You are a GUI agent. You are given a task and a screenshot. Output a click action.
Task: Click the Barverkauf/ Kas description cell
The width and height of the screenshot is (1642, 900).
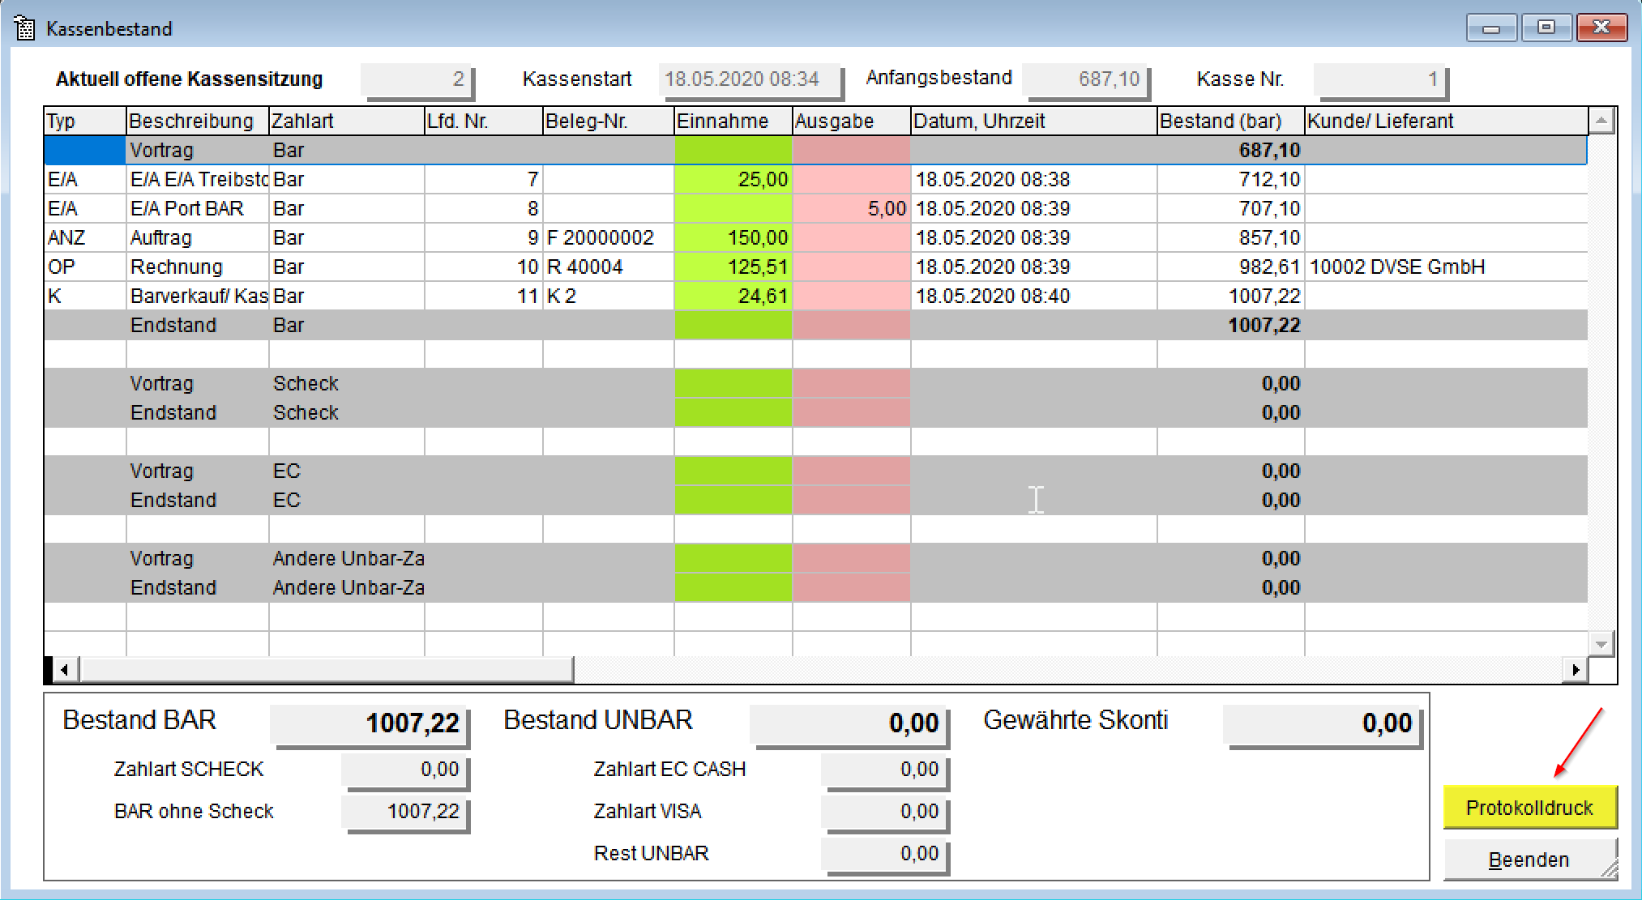click(198, 296)
